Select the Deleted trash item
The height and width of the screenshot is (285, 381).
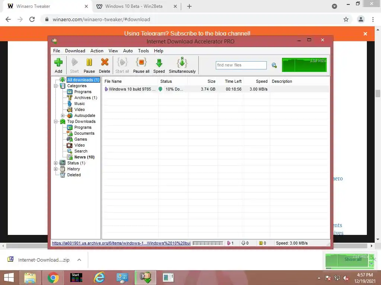click(74, 175)
